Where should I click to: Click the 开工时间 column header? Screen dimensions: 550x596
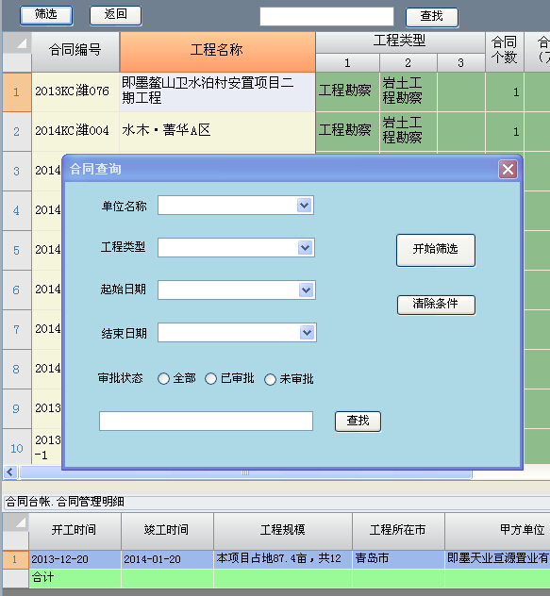pyautogui.click(x=75, y=530)
